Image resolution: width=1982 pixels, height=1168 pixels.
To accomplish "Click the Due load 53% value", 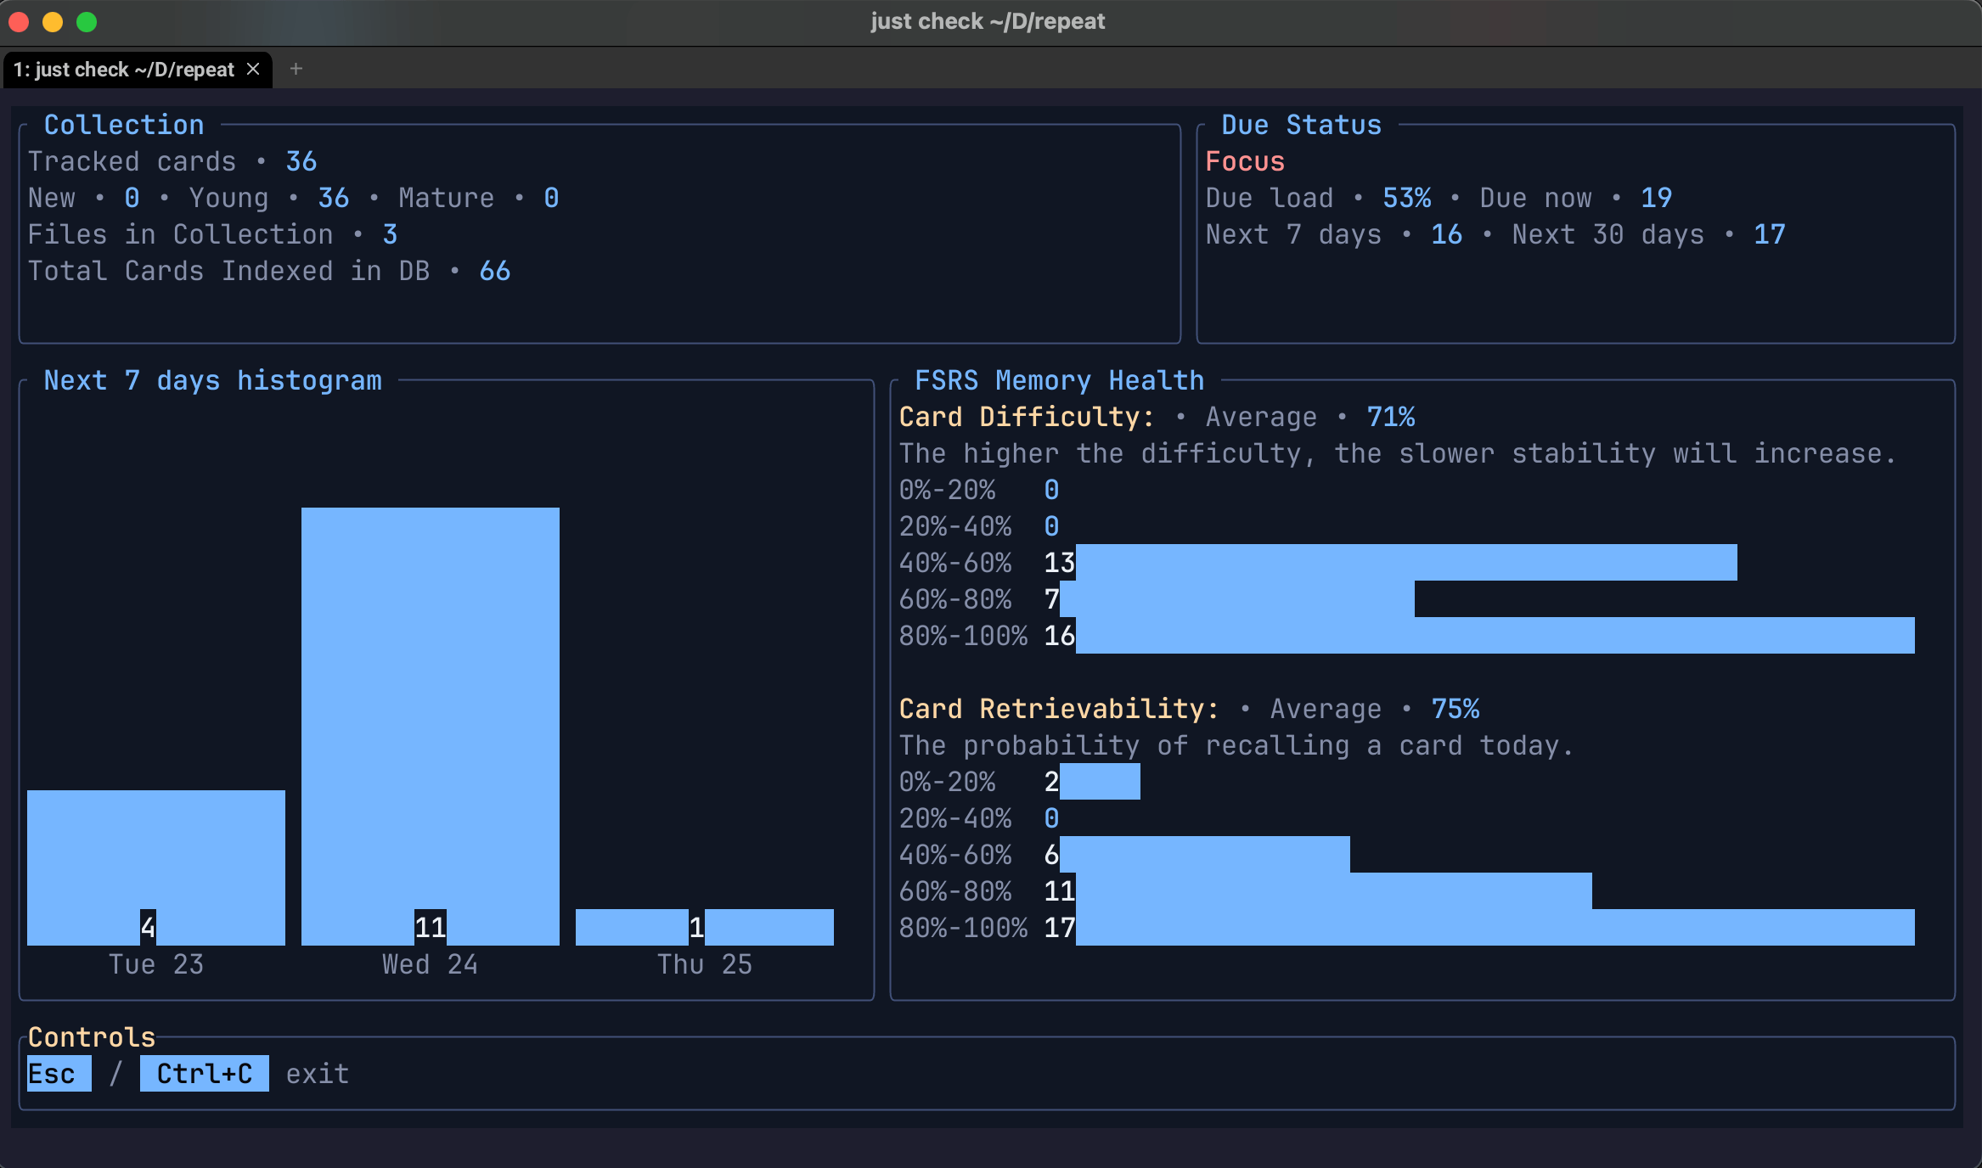I will point(1406,198).
